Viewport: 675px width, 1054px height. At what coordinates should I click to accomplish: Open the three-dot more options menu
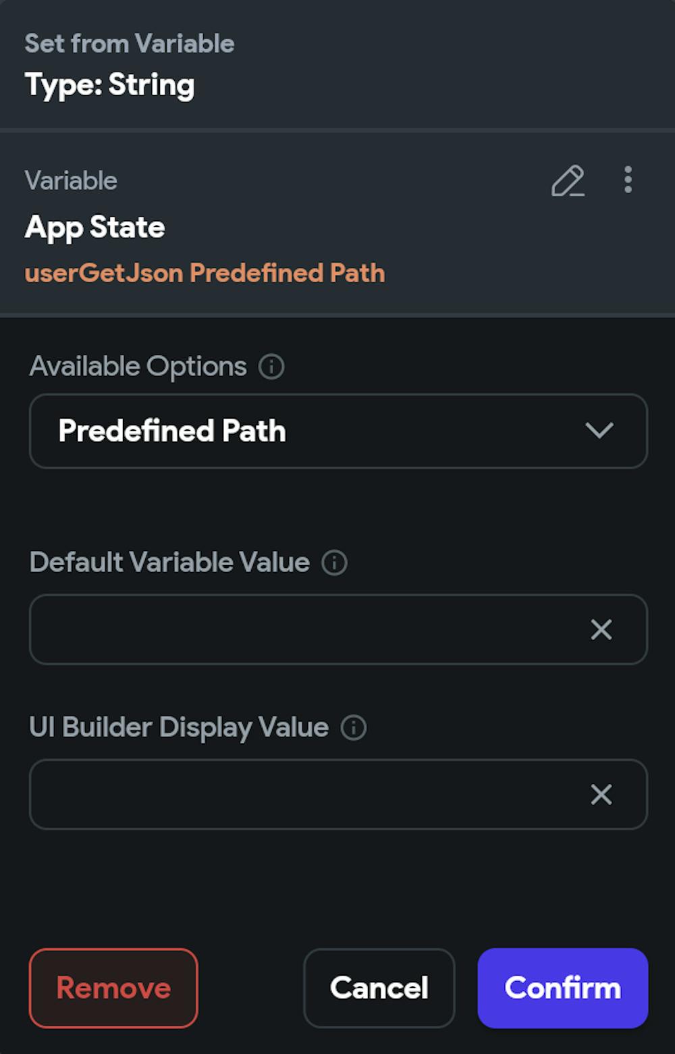click(x=628, y=180)
